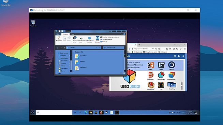This screenshot has height=125, width=223.
Task: Click the up-one-level arrow in Explorer
Action: coord(64,48)
